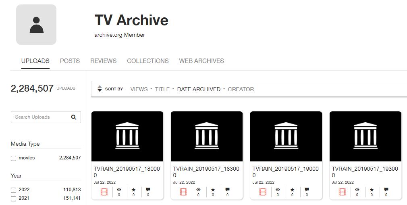Click favorites star on TVRAIN_20190517_183000 card

click(213, 190)
